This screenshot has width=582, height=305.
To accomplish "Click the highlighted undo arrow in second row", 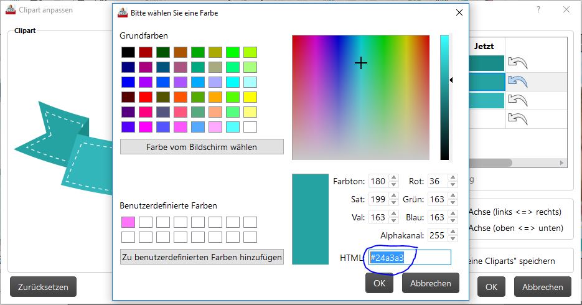I will coord(517,81).
